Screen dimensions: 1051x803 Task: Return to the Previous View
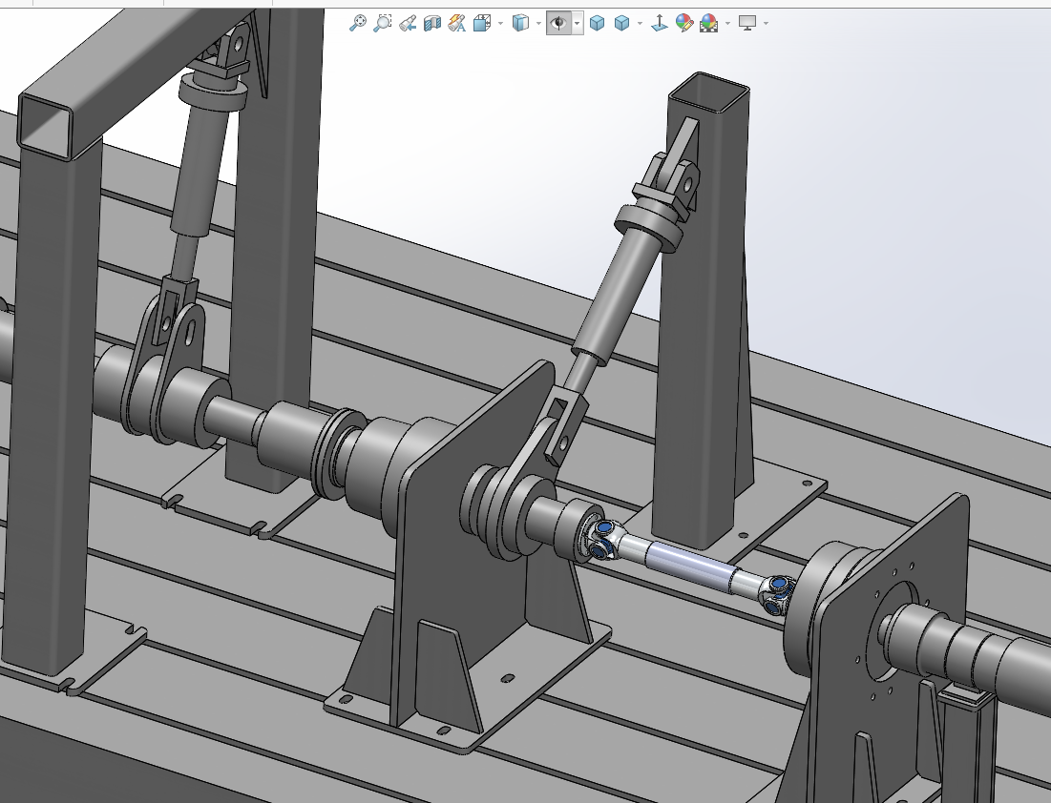408,24
